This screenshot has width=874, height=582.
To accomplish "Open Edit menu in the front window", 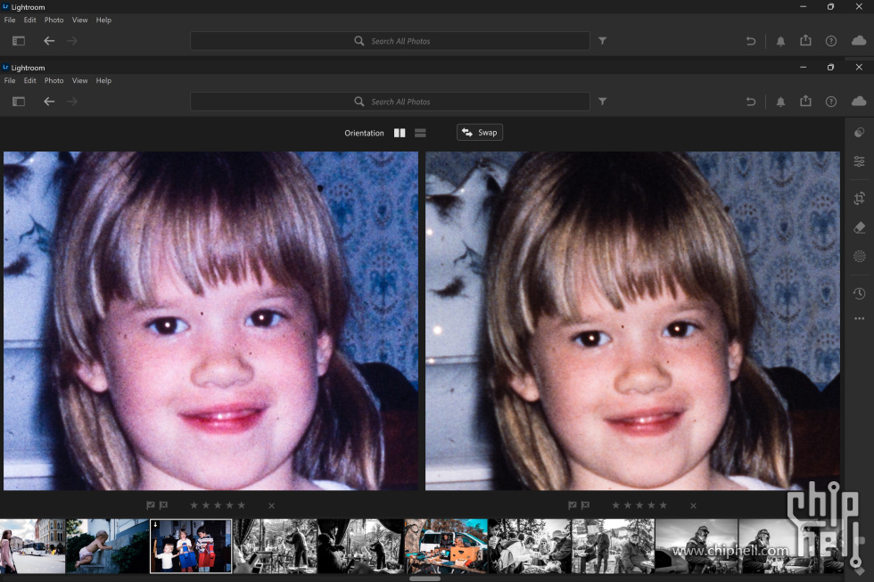I will (29, 81).
